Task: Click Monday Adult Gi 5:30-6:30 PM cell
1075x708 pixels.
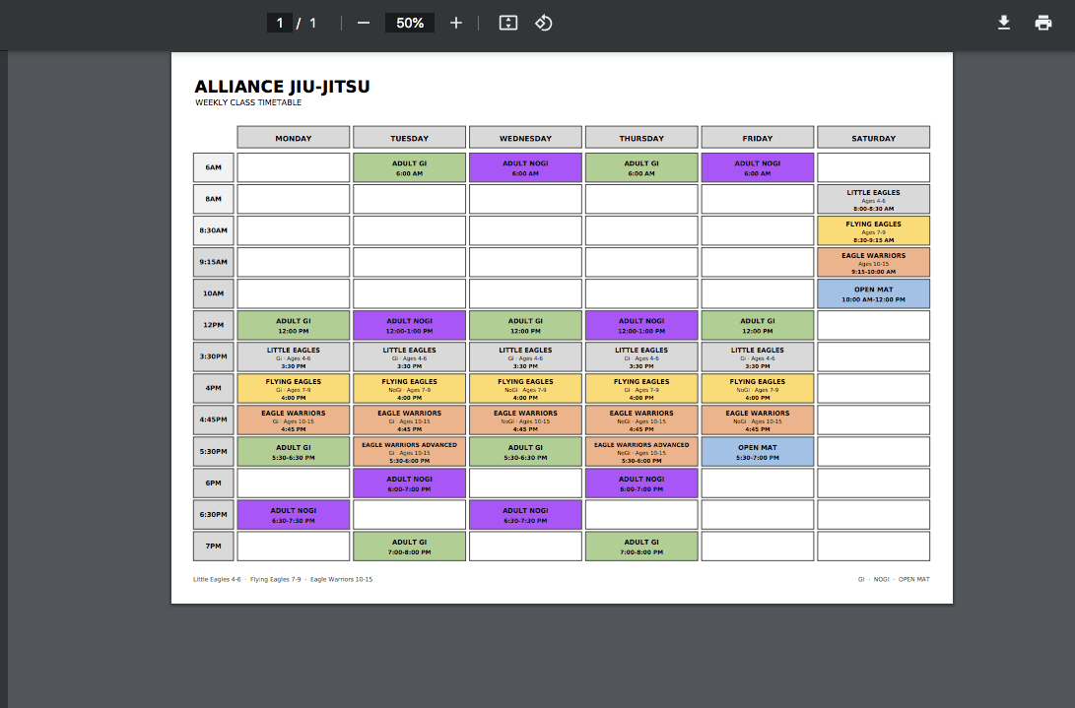Action: [x=294, y=452]
